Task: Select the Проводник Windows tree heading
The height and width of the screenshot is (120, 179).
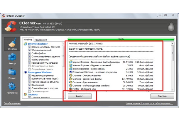Action: point(40,72)
